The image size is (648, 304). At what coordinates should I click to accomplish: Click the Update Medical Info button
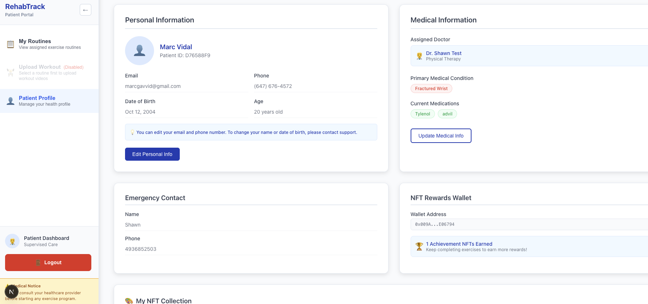tap(441, 136)
